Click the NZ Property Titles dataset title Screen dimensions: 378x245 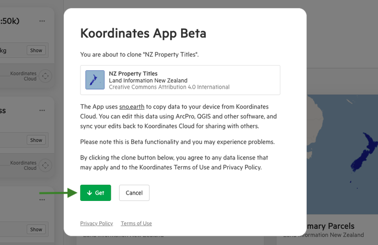pyautogui.click(x=133, y=73)
